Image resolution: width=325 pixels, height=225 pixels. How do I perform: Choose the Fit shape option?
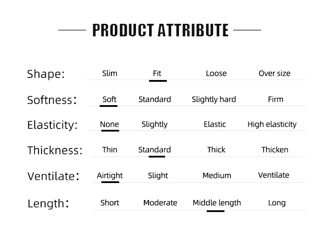[x=157, y=73]
